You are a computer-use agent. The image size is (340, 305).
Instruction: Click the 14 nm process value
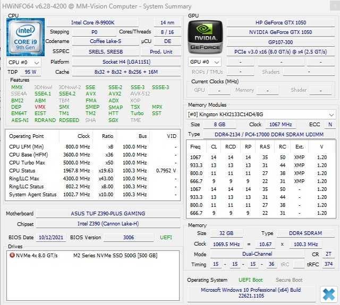click(167, 22)
